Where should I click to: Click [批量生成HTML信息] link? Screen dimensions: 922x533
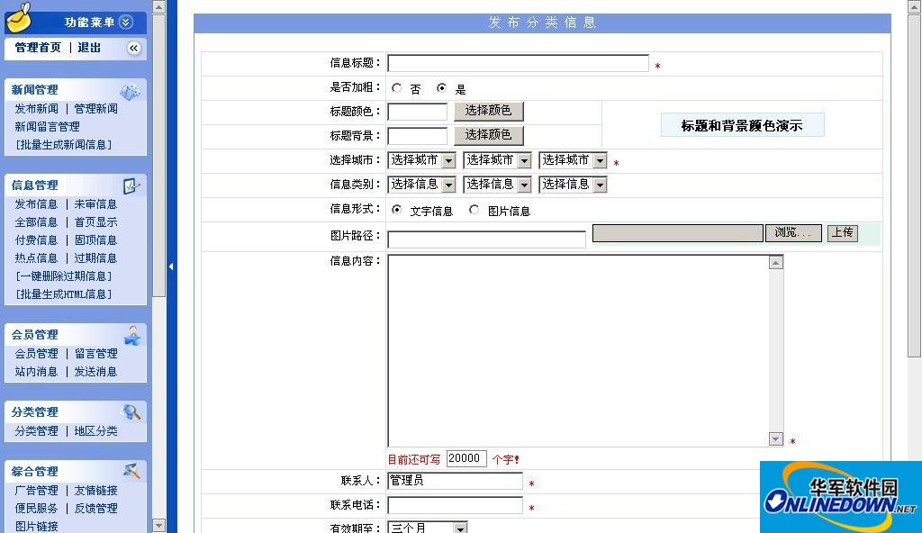point(64,294)
